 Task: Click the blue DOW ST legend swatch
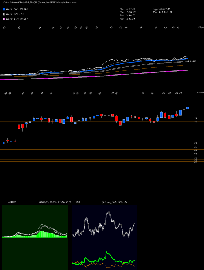point(4,9)
